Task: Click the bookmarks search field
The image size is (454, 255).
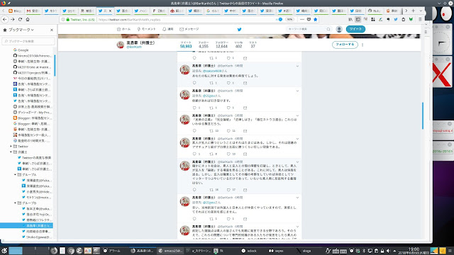Action: click(28, 41)
